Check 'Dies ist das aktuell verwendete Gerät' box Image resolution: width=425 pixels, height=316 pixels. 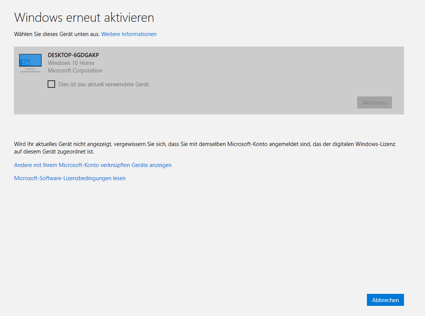[51, 84]
